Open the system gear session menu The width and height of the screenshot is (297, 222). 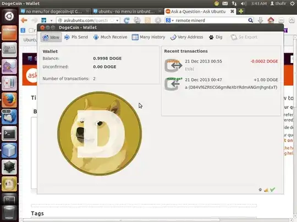(x=293, y=3)
